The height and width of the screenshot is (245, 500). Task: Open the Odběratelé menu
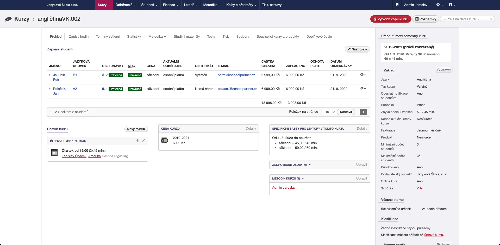(x=126, y=5)
